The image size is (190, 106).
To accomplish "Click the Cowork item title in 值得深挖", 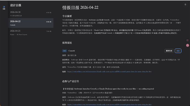I will click(72, 51).
